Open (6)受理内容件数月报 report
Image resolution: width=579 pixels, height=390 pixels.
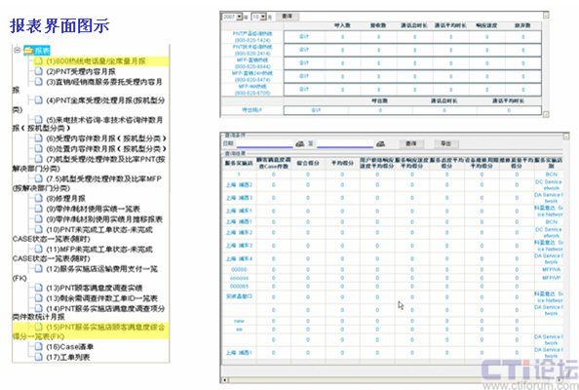(x=106, y=138)
